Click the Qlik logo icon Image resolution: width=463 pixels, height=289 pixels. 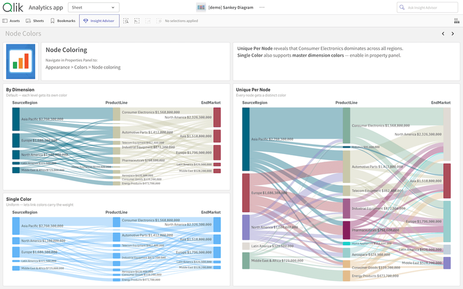(x=13, y=7)
